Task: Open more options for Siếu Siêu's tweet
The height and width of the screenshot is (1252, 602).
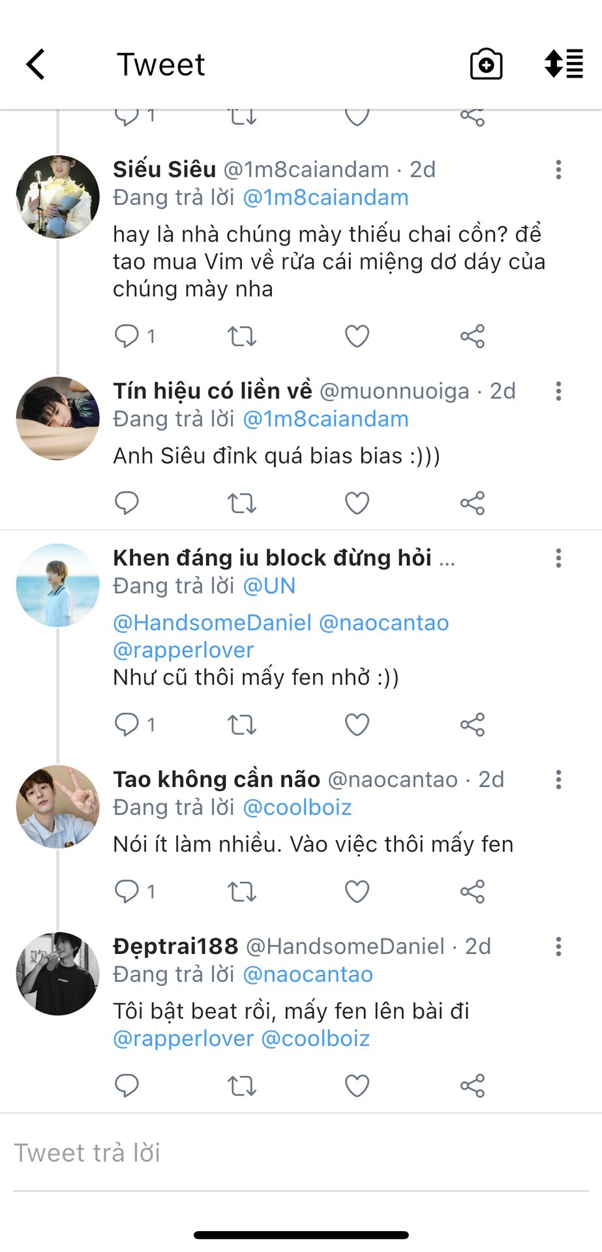Action: pos(558,170)
